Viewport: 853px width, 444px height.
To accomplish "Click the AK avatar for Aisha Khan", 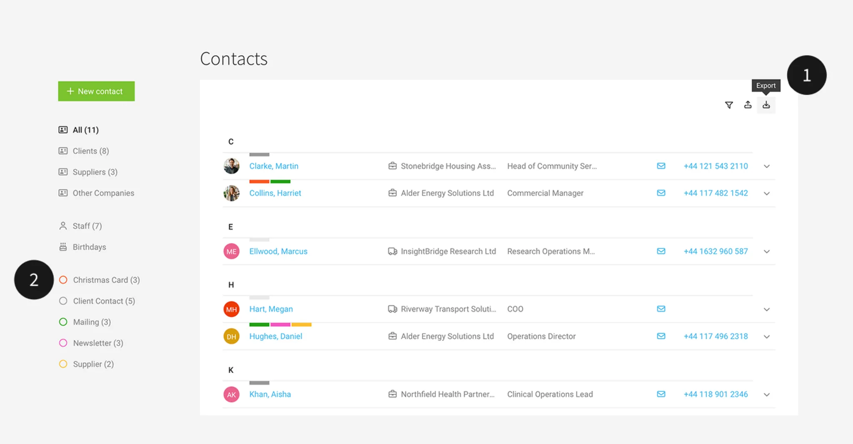I will 232,394.
